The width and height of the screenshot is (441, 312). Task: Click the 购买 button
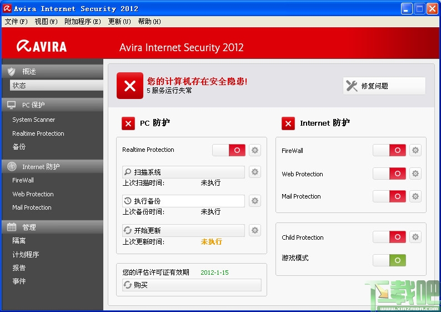point(192,285)
